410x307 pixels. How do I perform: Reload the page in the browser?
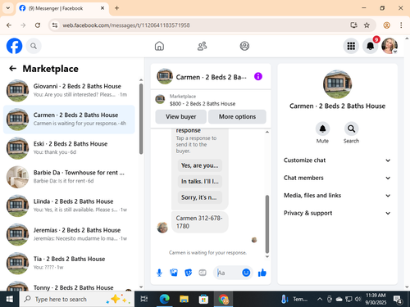pyautogui.click(x=38, y=25)
